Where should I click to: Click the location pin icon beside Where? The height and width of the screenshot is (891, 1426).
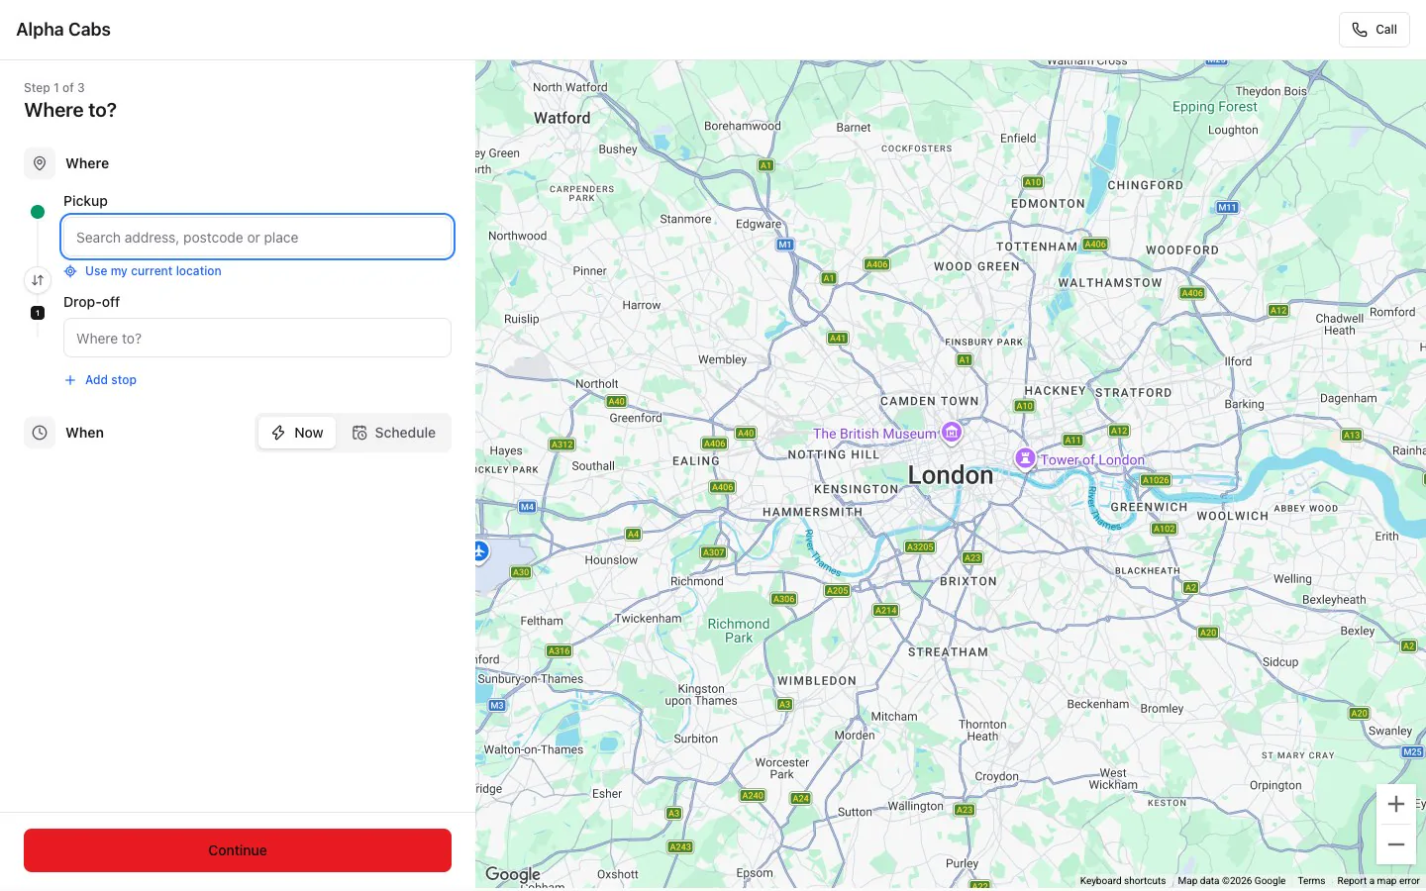(x=40, y=163)
